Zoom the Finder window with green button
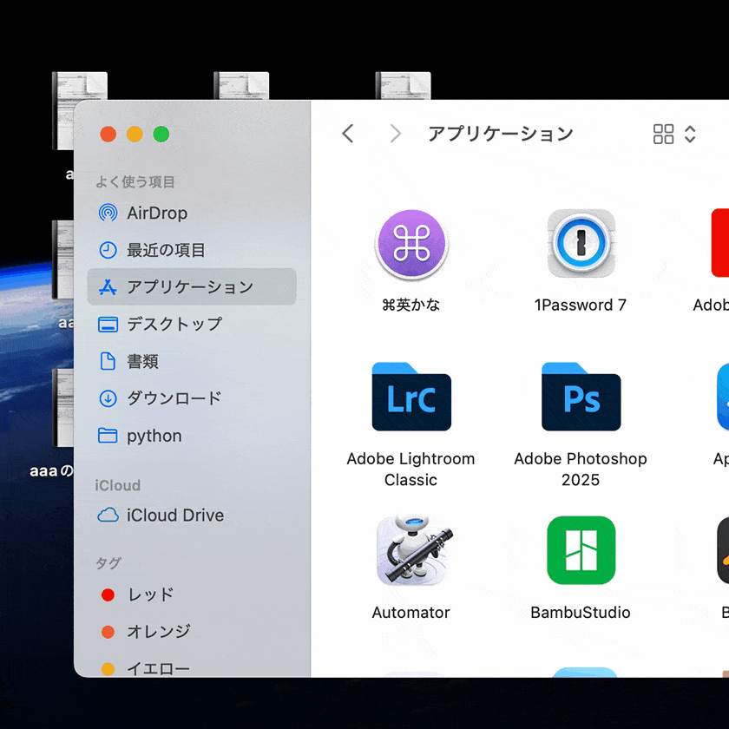729x729 pixels. coord(161,134)
